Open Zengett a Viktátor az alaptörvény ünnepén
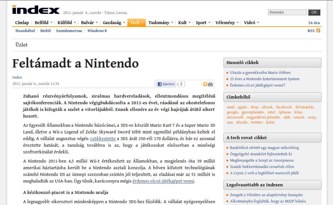 [266, 195]
